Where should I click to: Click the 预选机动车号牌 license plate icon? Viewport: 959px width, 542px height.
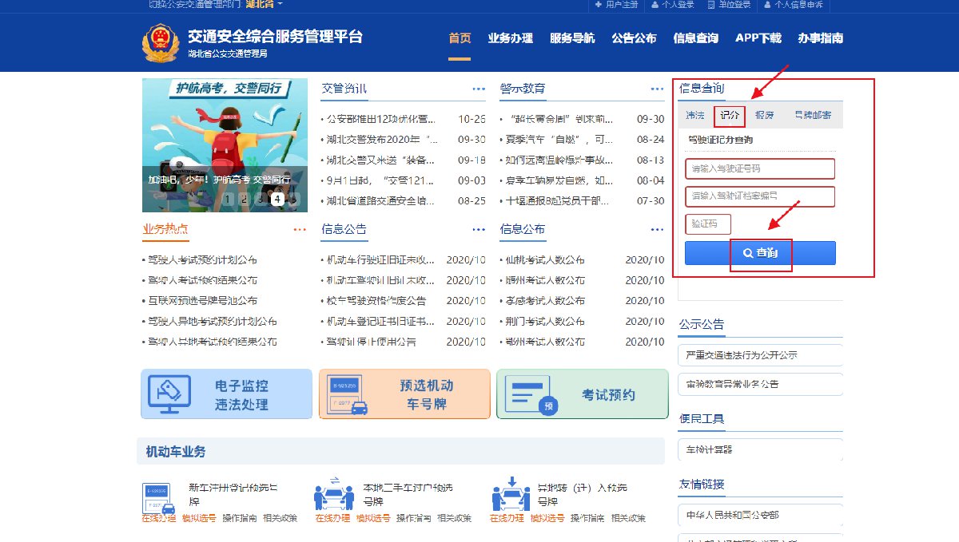348,394
